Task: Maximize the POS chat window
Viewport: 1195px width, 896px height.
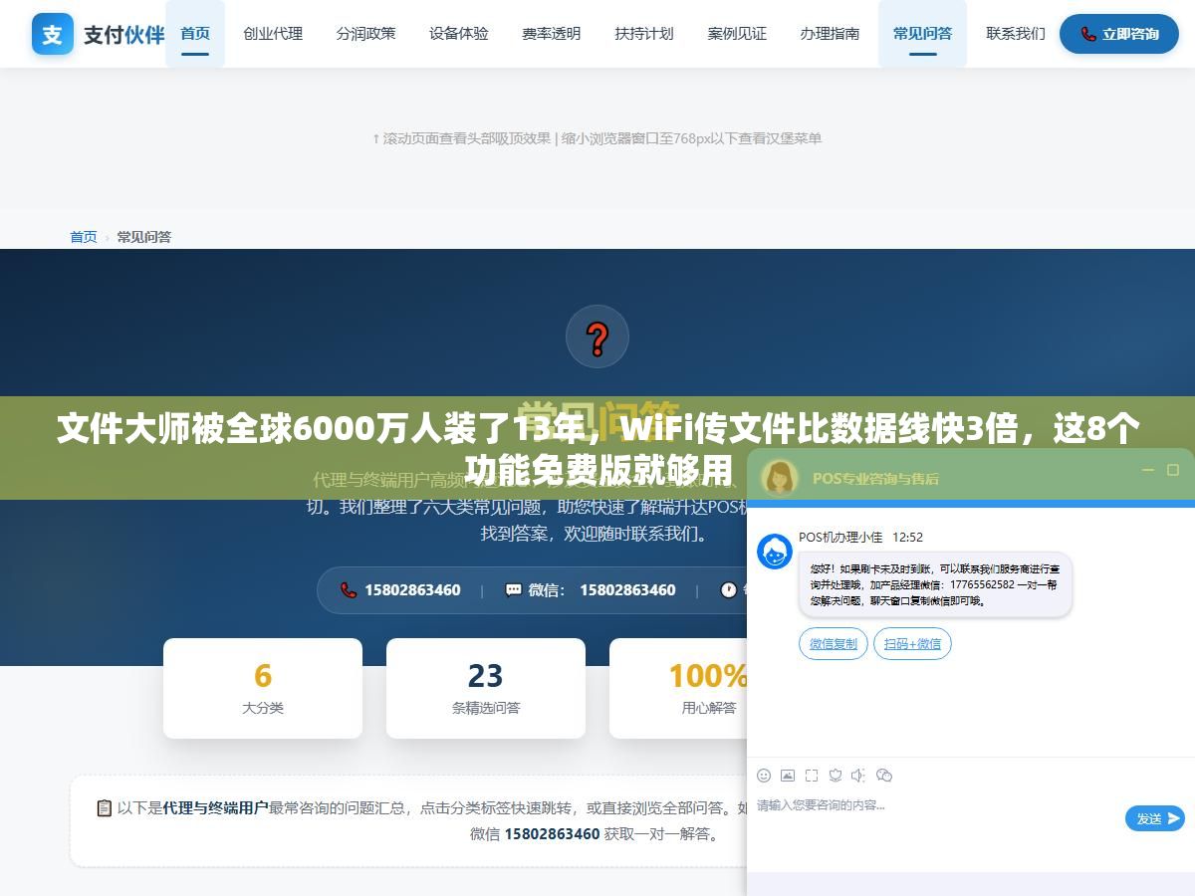Action: [x=1173, y=470]
